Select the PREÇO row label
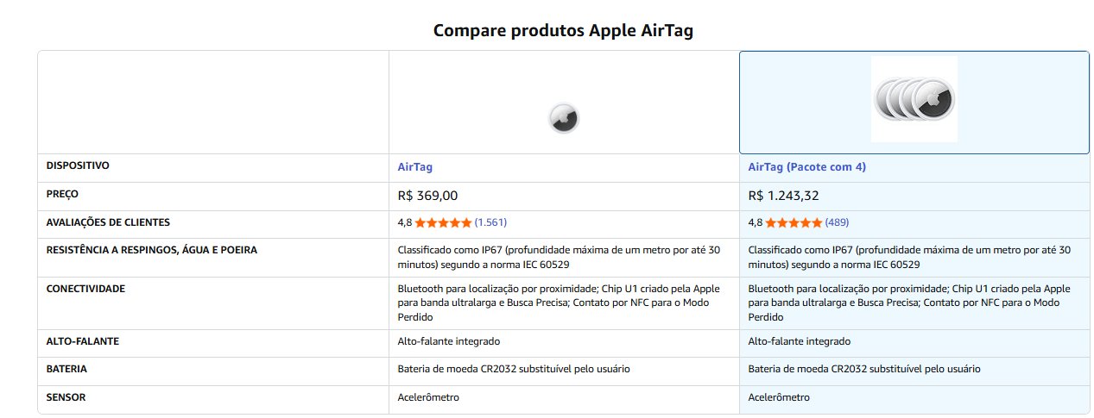 point(62,194)
